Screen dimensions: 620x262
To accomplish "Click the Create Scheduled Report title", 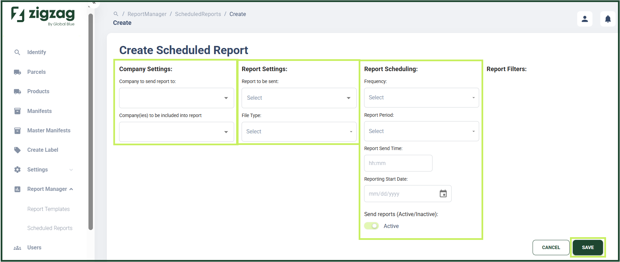I will coord(183,50).
